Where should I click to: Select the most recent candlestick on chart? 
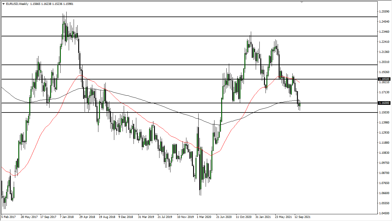coord(300,105)
